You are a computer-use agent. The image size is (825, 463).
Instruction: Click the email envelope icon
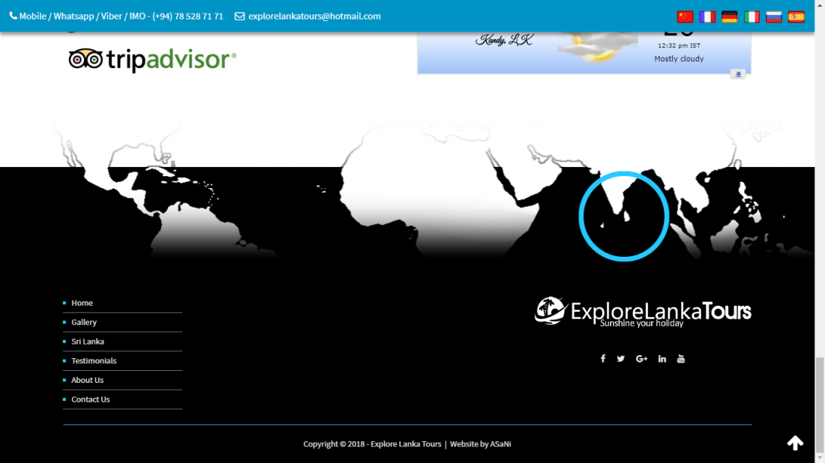pyautogui.click(x=239, y=16)
